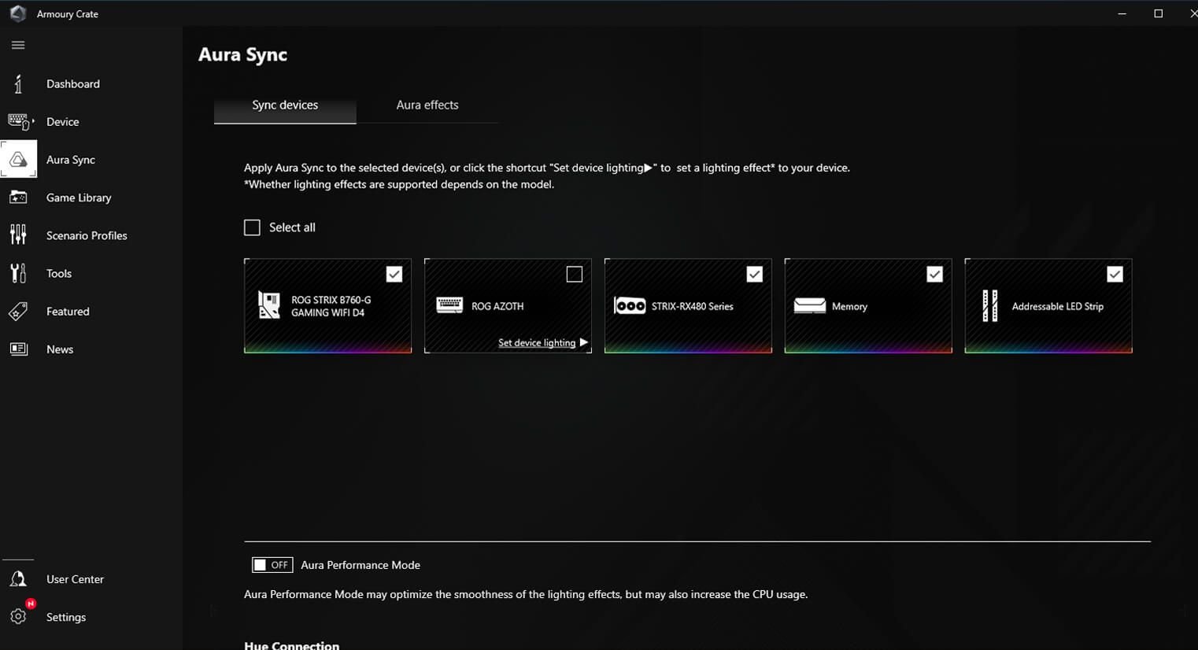Check the Select all checkbox
Viewport: 1198px width, 650px height.
(x=252, y=227)
